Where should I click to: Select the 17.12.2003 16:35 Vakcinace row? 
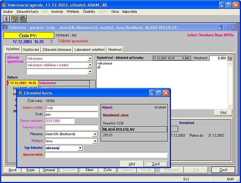tap(49, 83)
